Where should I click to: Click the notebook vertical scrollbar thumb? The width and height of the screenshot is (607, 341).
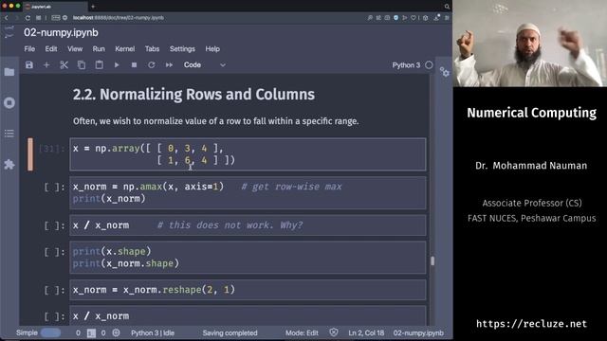tap(432, 261)
